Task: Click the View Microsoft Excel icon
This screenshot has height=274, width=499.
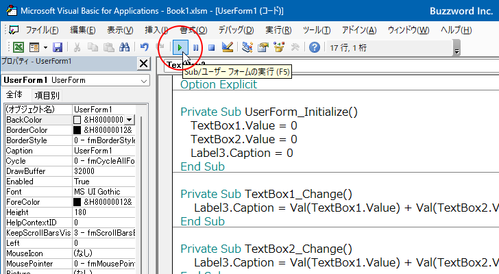Action: (x=18, y=47)
